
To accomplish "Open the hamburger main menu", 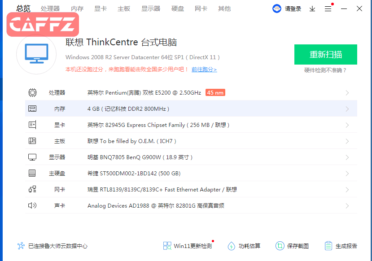I will 328,9.
